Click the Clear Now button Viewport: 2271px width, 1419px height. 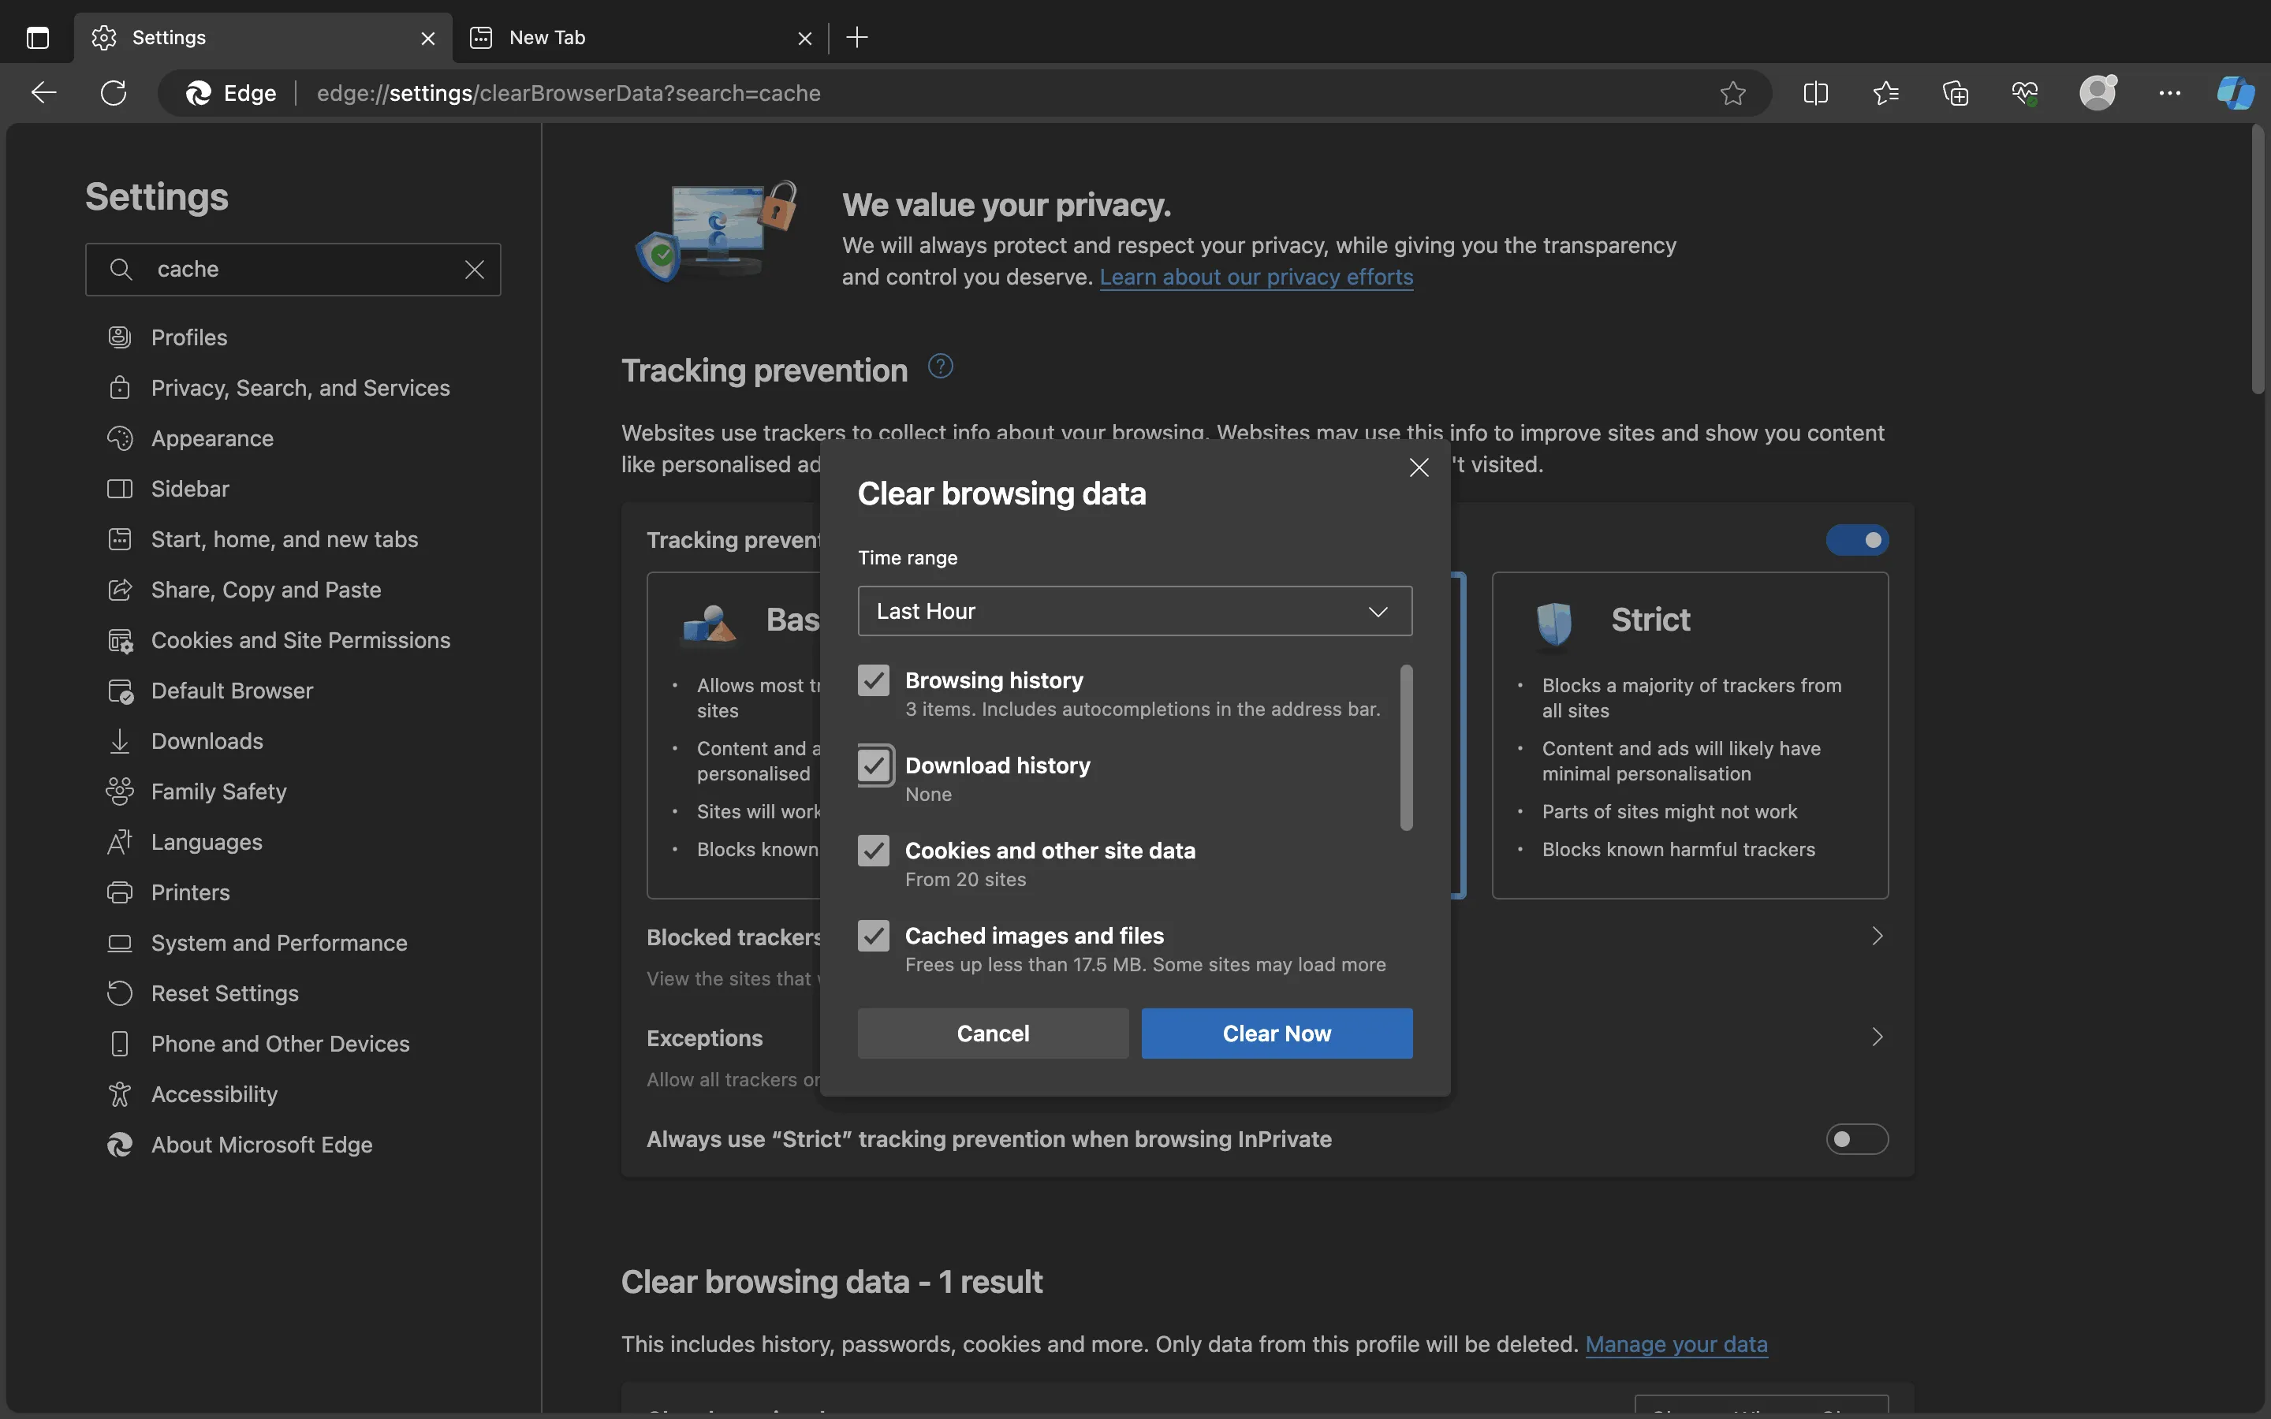click(x=1275, y=1034)
